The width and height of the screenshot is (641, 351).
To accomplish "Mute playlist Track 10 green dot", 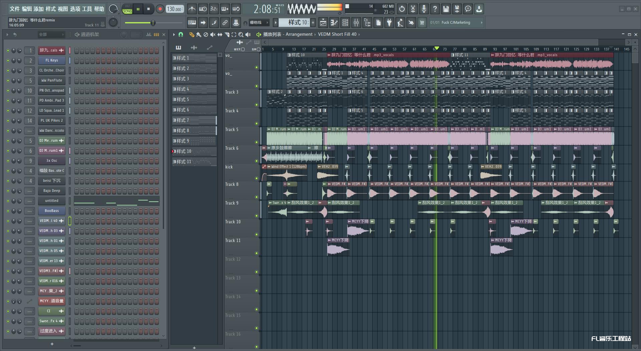I will tap(256, 235).
